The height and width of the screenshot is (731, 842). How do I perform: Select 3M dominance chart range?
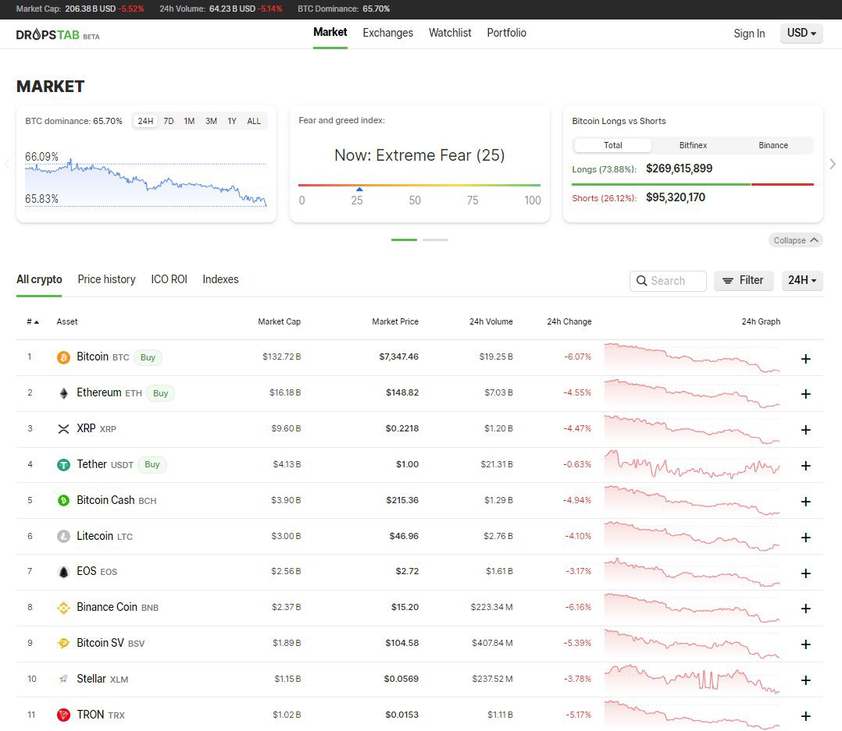(x=211, y=121)
